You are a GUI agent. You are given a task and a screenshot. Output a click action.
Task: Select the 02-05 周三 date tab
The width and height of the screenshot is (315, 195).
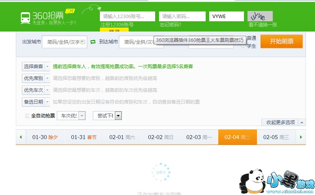click(x=276, y=137)
